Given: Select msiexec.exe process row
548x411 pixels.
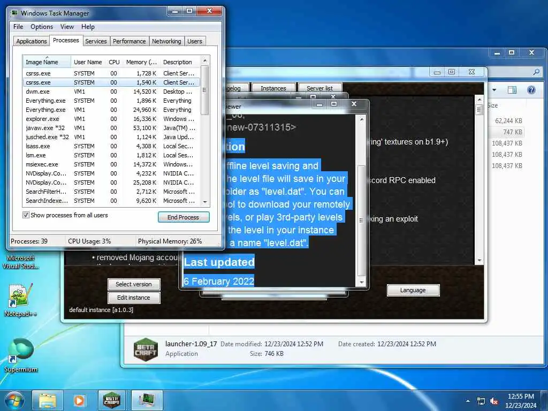Looking at the screenshot, I should pyautogui.click(x=111, y=164).
